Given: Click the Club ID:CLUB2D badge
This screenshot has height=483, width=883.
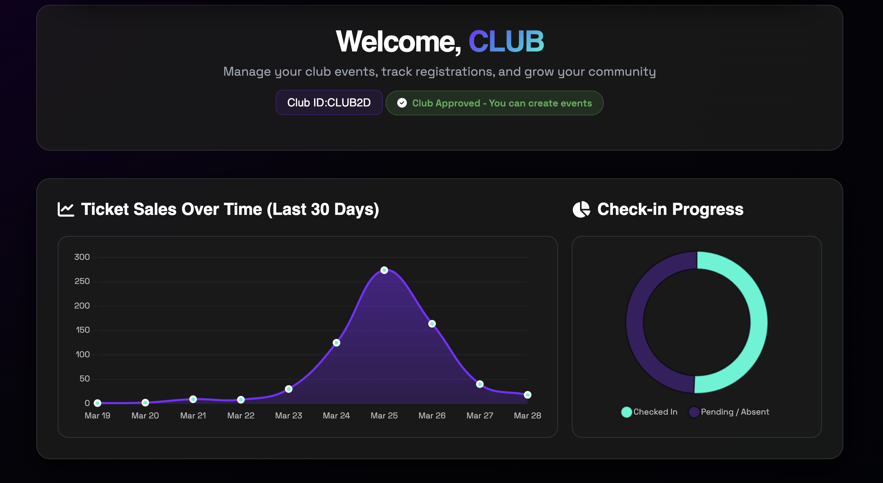Looking at the screenshot, I should click(x=329, y=102).
